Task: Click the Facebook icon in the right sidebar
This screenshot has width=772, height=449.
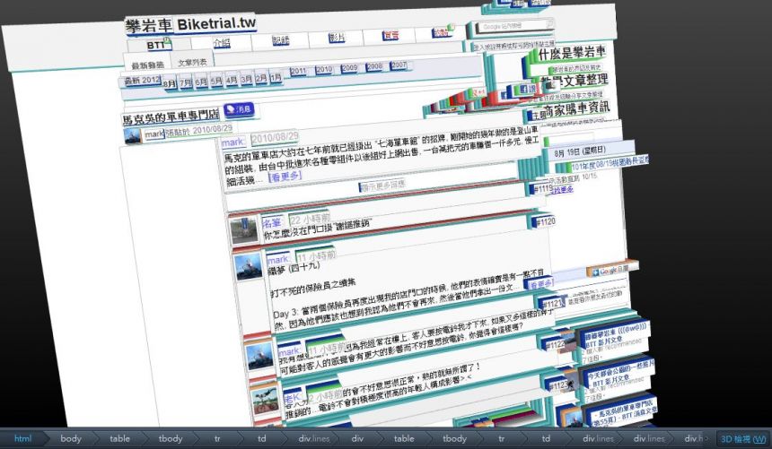Action: coord(524,90)
